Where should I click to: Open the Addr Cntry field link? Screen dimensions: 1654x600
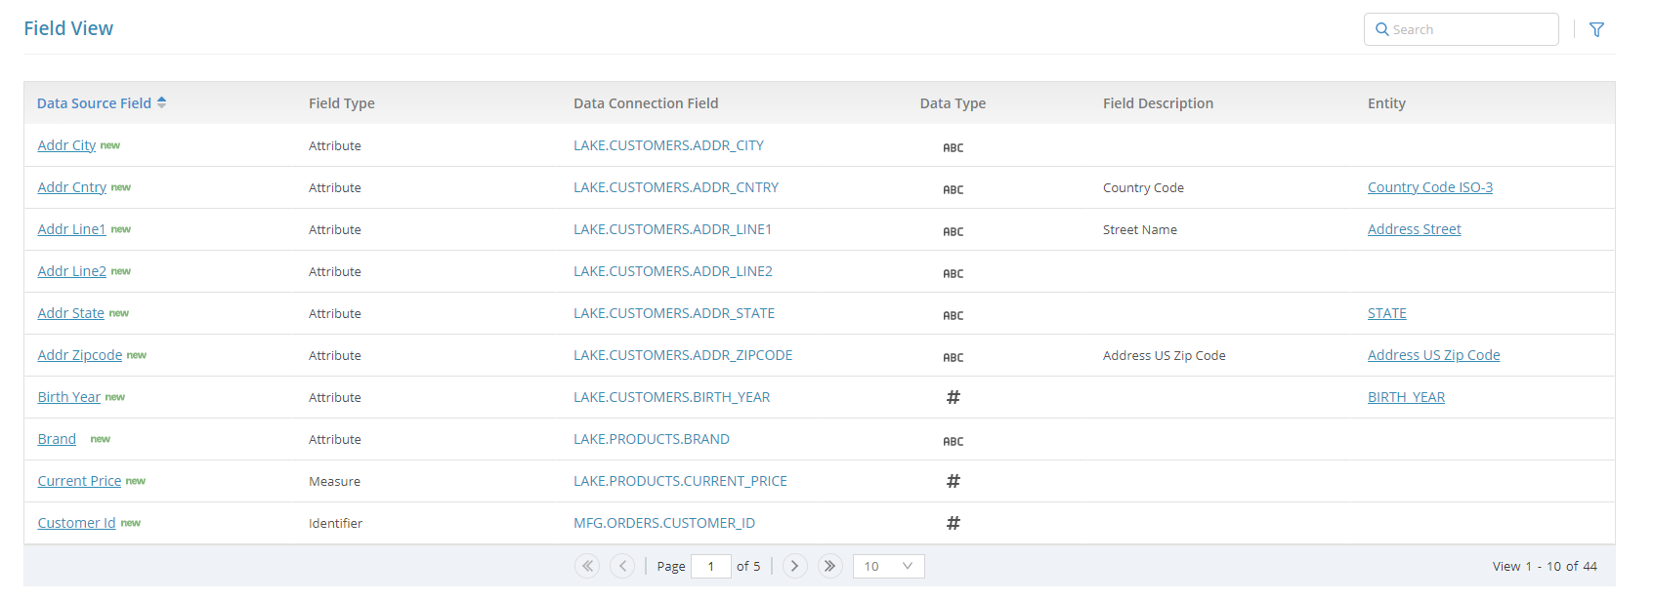coord(72,187)
